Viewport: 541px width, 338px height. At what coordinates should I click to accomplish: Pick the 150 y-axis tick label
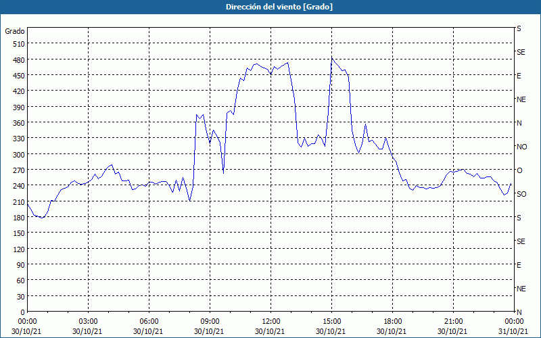[x=20, y=233]
